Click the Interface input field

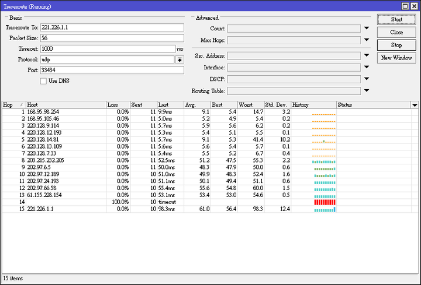(x=294, y=68)
